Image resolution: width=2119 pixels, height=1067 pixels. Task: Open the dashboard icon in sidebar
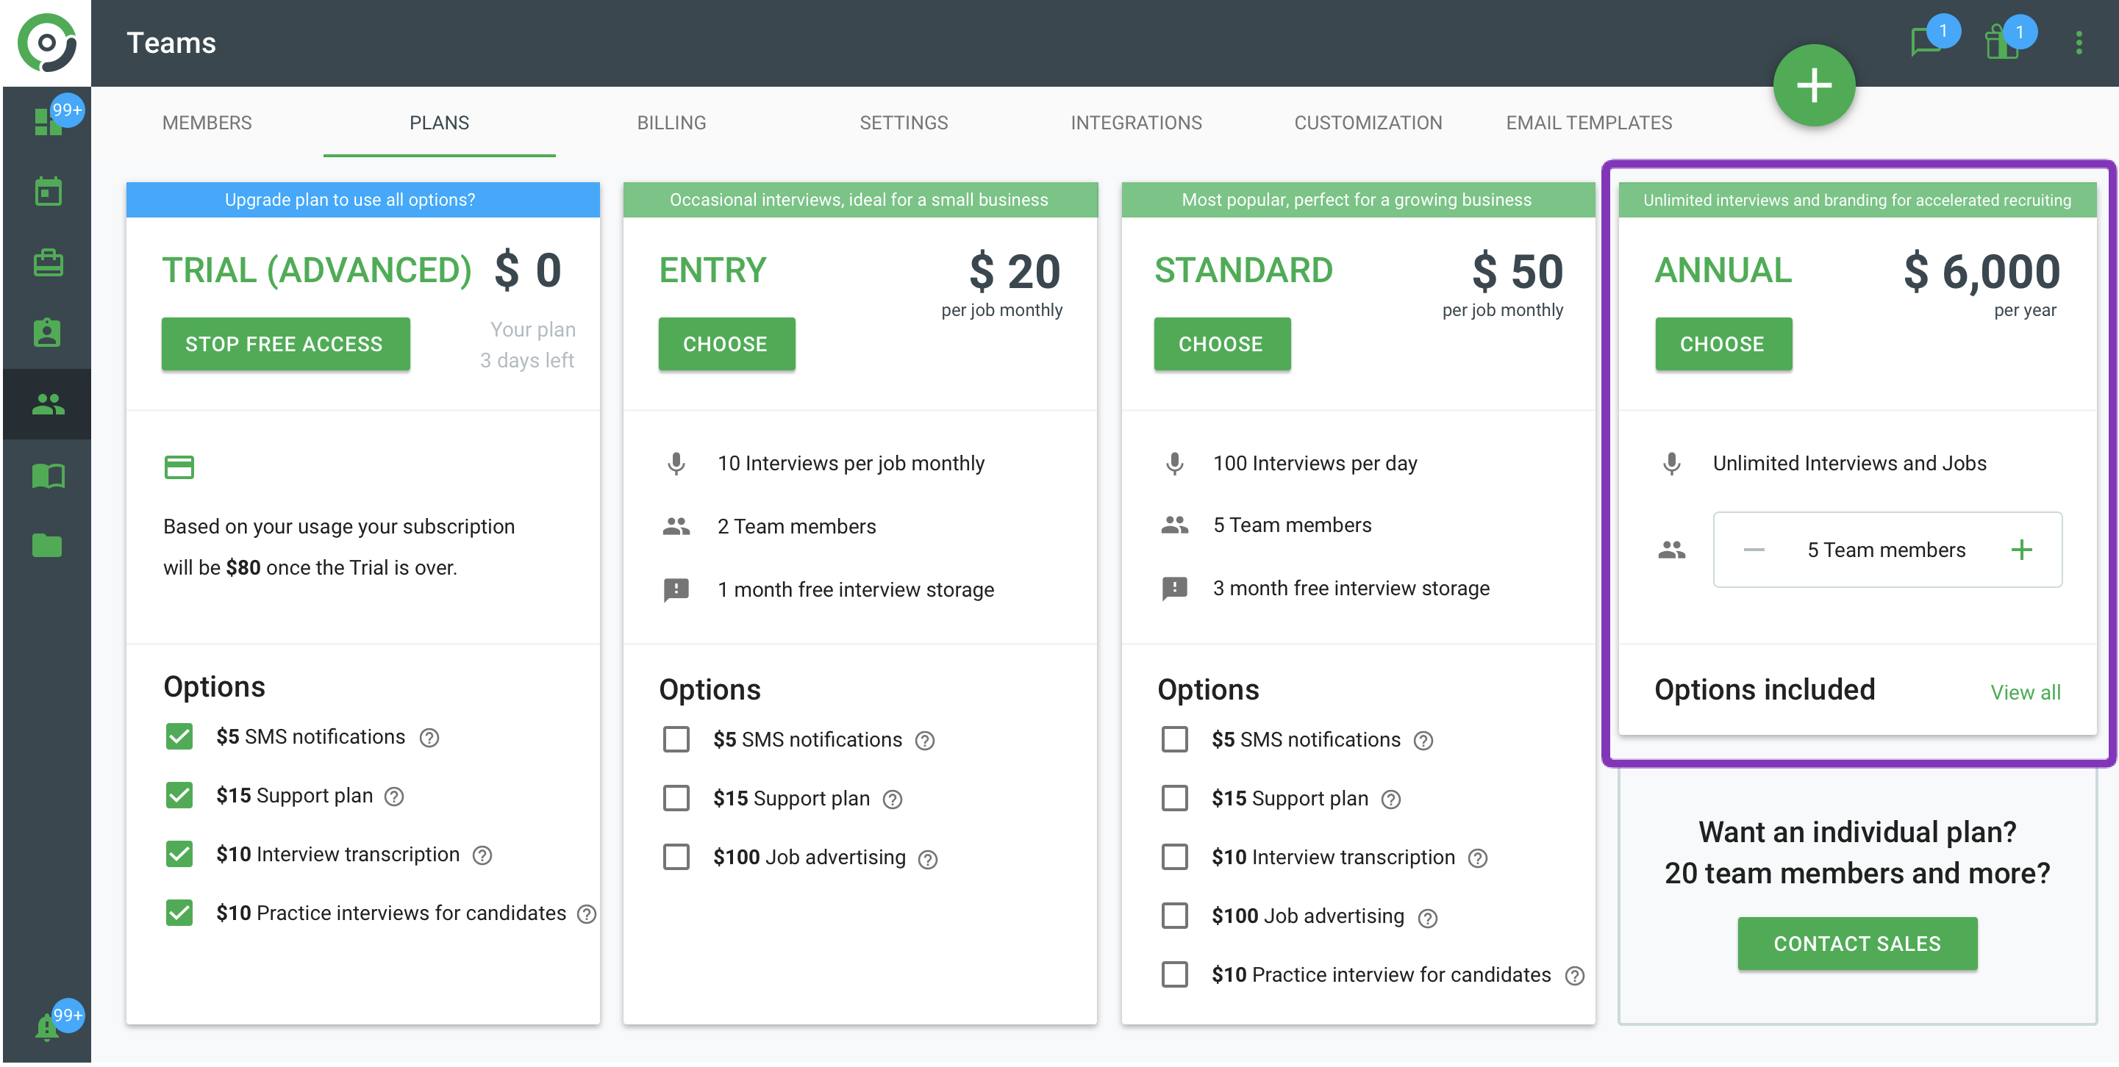(47, 122)
